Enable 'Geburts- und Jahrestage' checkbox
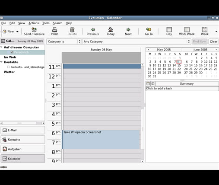The height and width of the screenshot is (185, 219). click(9, 67)
